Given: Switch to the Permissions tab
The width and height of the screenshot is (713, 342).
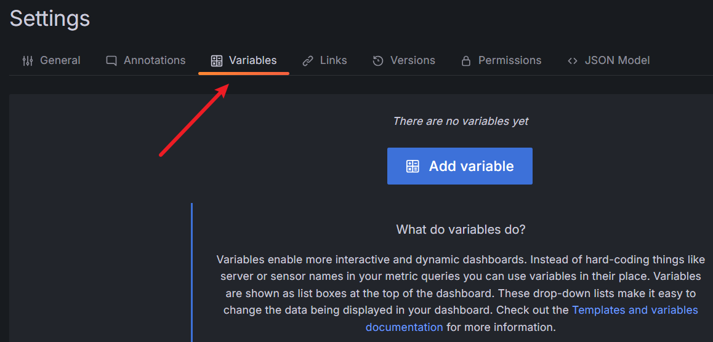Looking at the screenshot, I should tap(510, 60).
